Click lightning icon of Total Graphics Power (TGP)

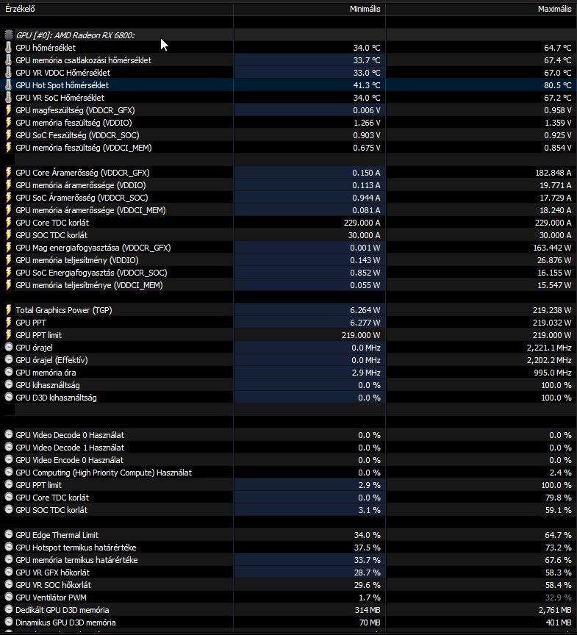[9, 310]
